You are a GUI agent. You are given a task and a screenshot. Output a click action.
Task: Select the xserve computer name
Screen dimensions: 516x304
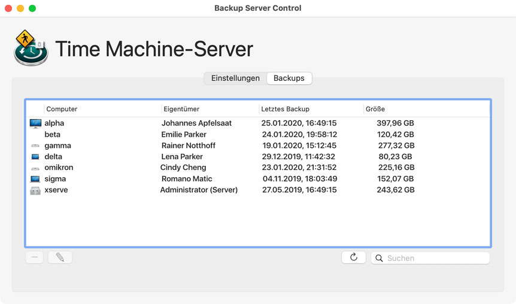(56, 190)
